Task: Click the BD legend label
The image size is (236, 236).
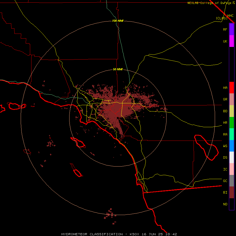Action: coord(225,111)
